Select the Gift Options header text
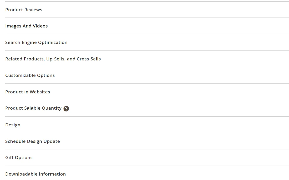This screenshot has height=180, width=289. point(19,157)
